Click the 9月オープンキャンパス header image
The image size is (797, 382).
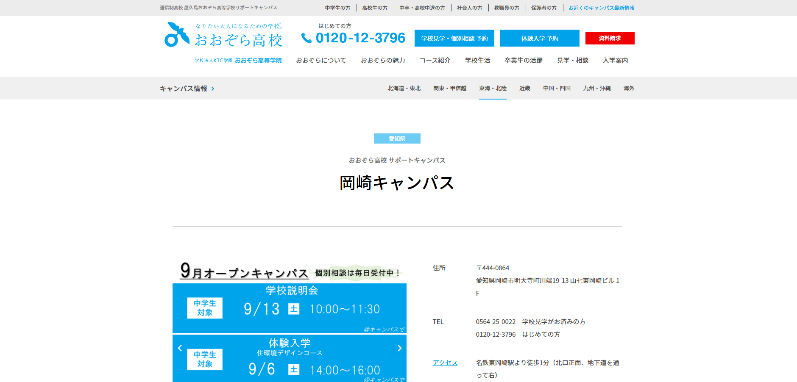click(x=290, y=271)
